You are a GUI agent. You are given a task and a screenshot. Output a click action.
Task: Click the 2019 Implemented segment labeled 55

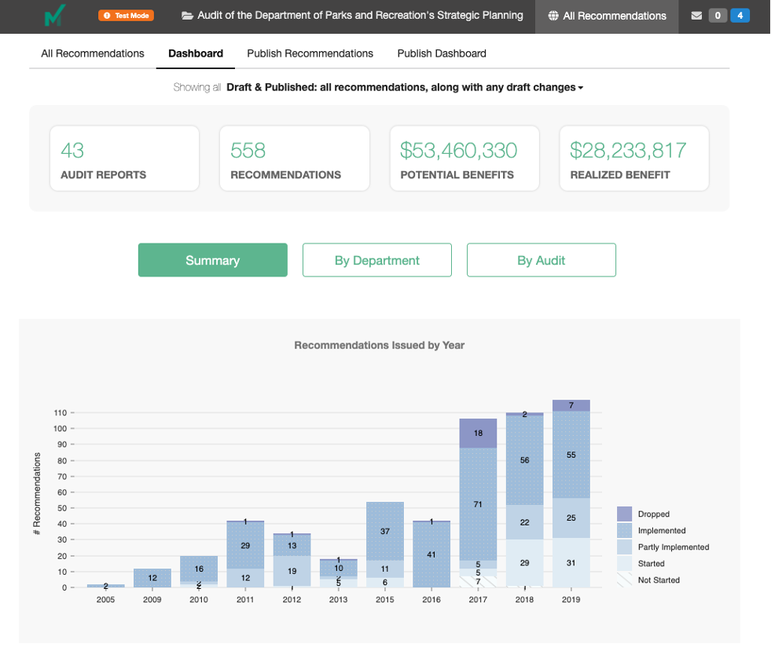(571, 455)
